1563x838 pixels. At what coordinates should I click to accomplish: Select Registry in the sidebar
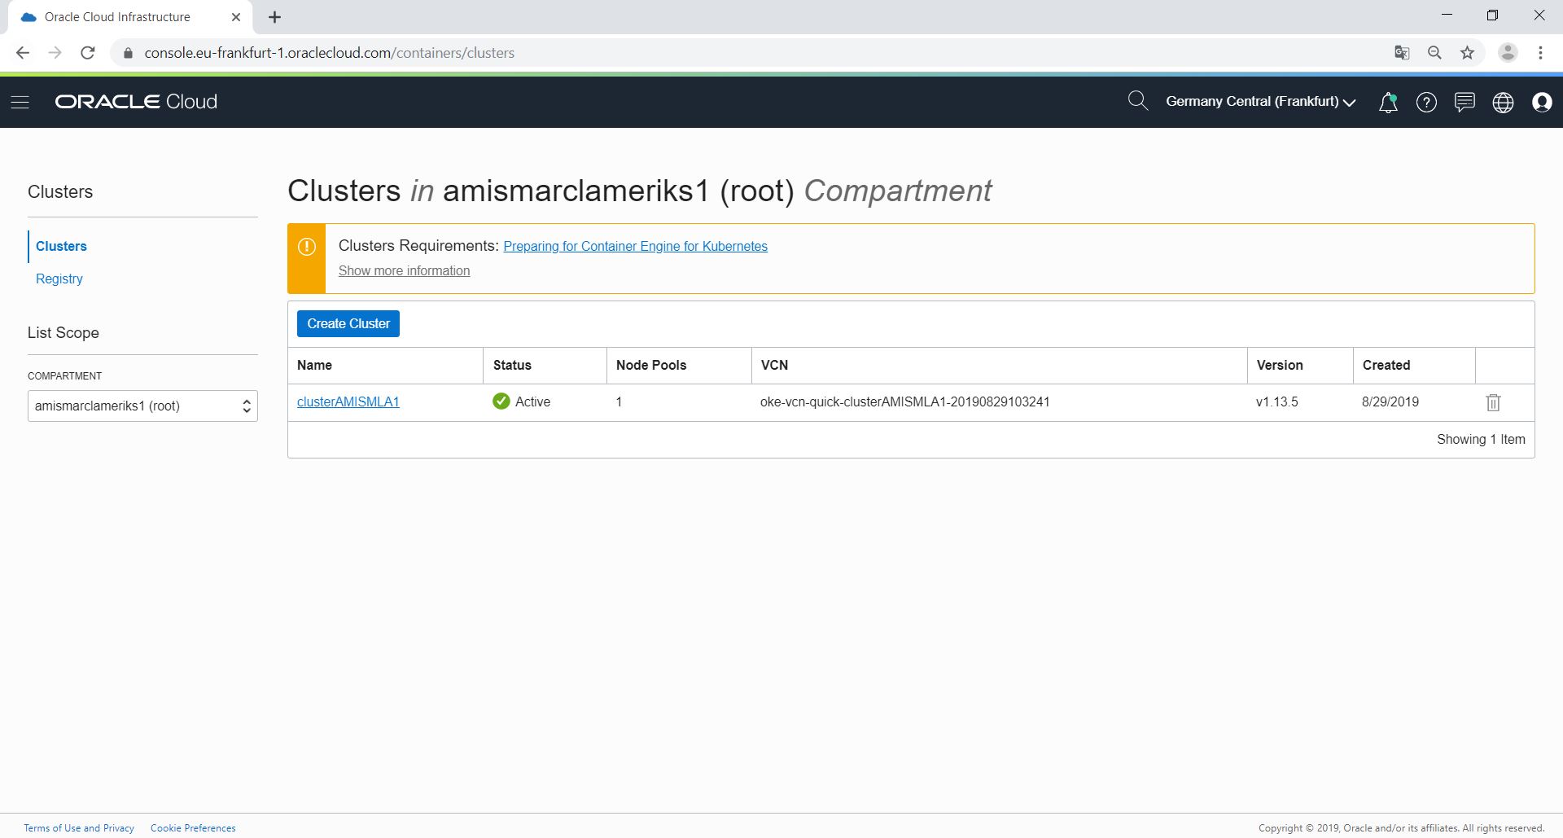(x=59, y=279)
